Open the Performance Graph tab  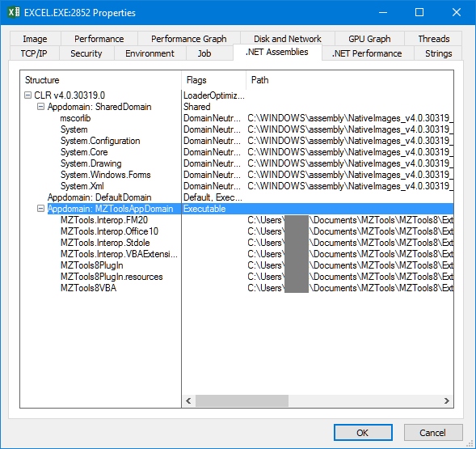pos(189,39)
